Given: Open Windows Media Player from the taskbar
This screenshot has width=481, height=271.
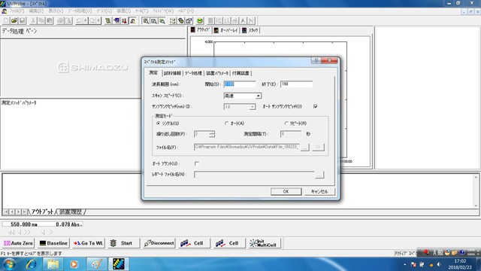Looking at the screenshot, I should click(x=74, y=264).
